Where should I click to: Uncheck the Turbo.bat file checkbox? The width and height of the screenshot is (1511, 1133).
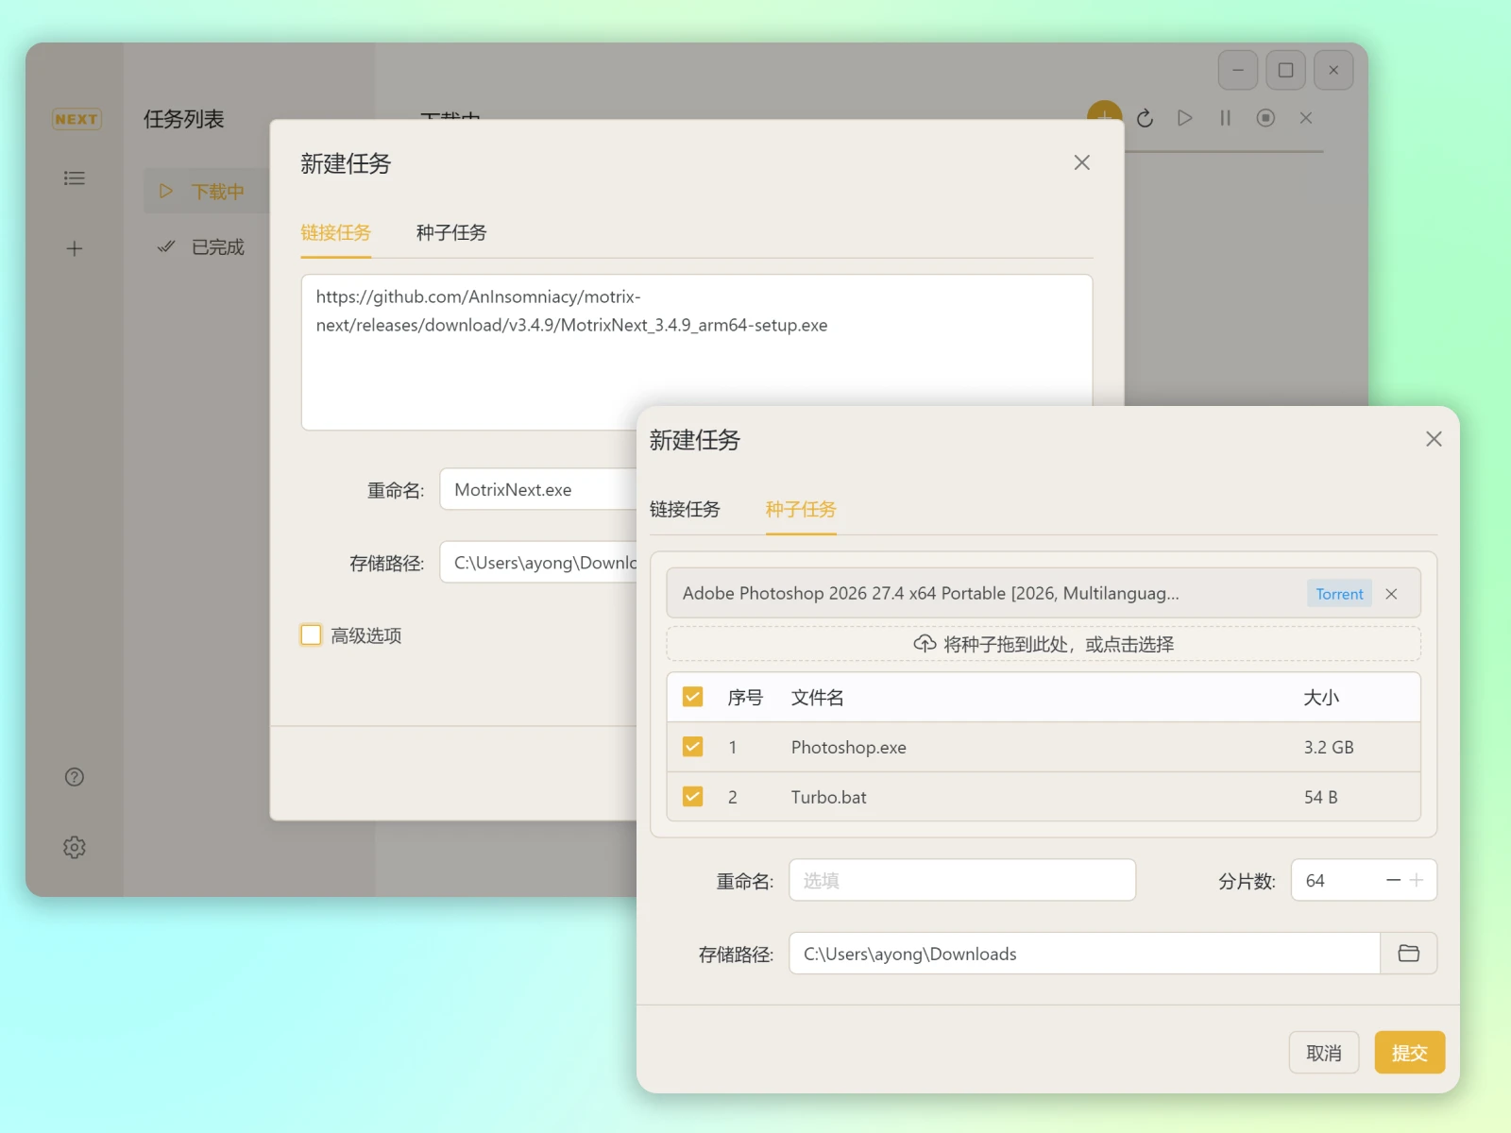(x=692, y=797)
